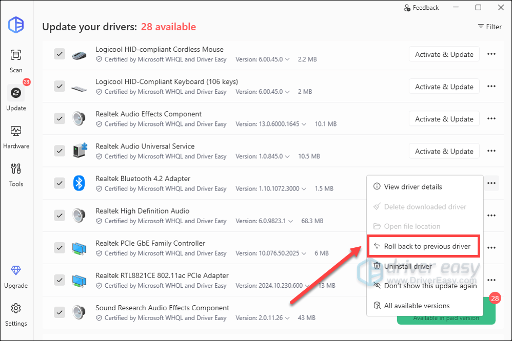Deselect the Realtek PCIe GbE Family Controller checkbox
Screen dimensions: 512x341
(60, 247)
